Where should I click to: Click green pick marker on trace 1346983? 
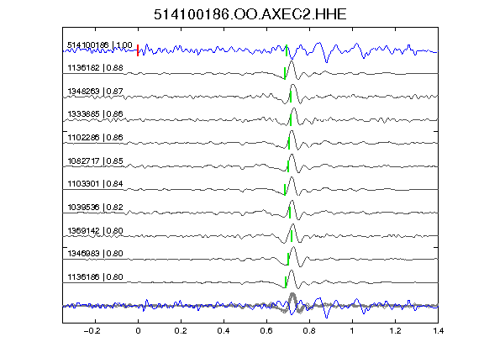coord(288,260)
